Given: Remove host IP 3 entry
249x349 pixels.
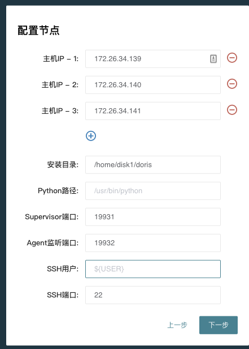Looking at the screenshot, I should [232, 110].
